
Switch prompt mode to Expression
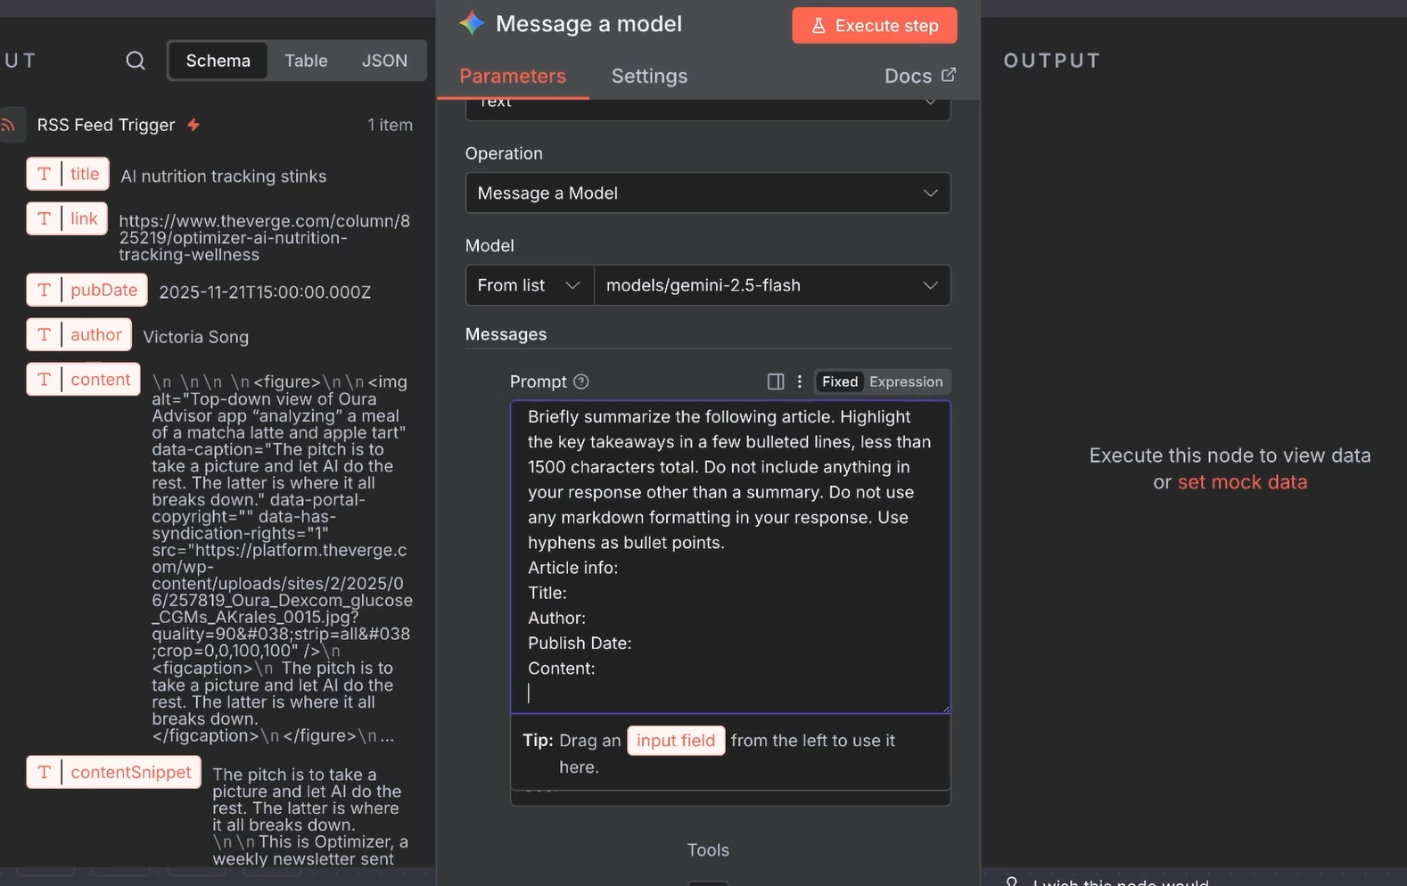[x=906, y=381]
